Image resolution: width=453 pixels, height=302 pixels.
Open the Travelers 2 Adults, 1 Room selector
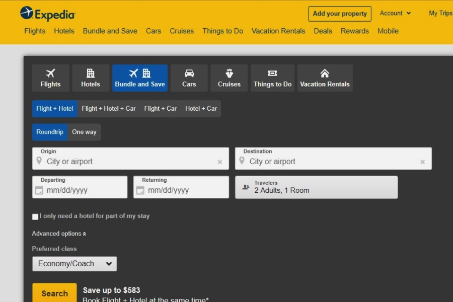pos(317,187)
